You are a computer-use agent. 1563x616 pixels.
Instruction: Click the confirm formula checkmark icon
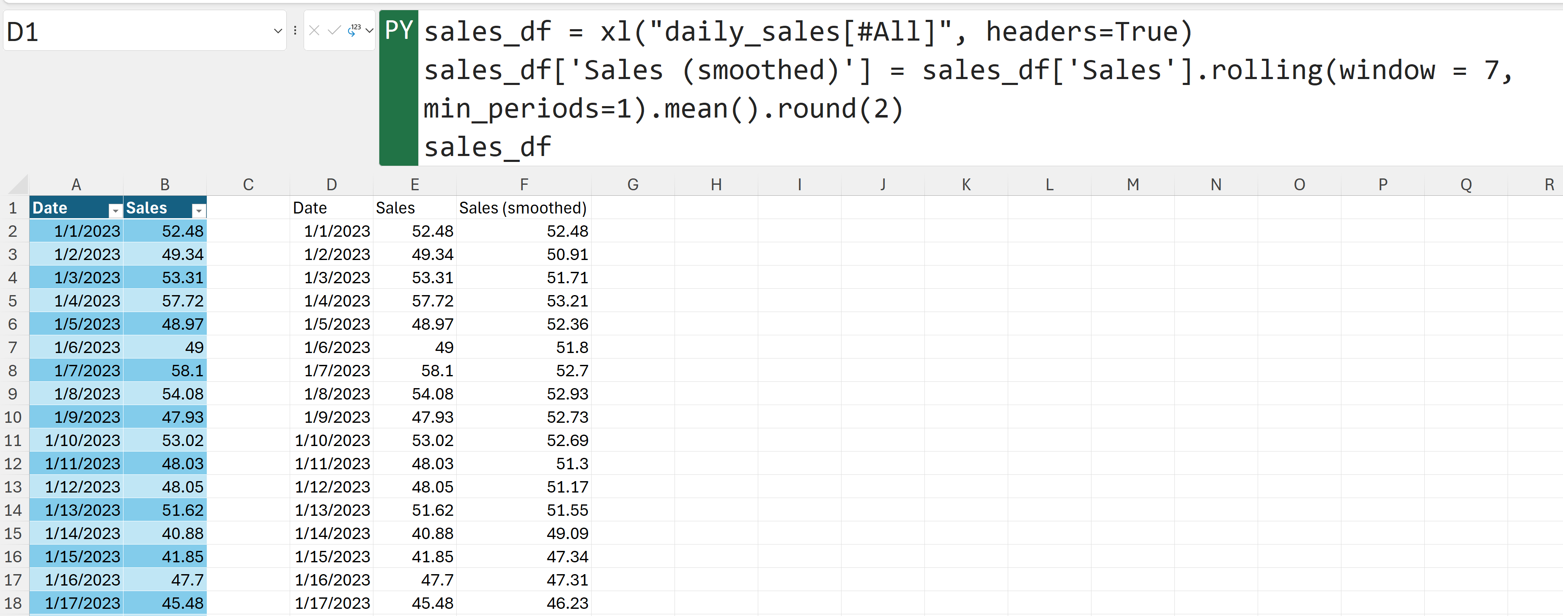[x=334, y=30]
